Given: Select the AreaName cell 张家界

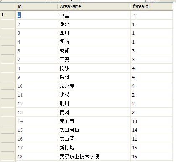Looking at the screenshot, I should click(x=94, y=86).
